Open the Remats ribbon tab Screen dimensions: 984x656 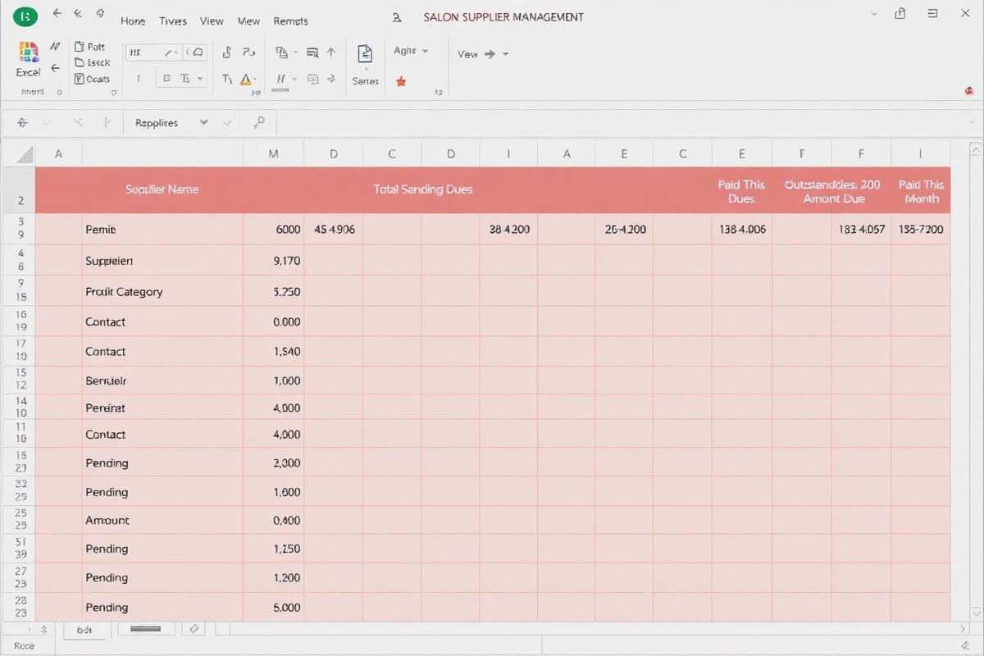(291, 21)
